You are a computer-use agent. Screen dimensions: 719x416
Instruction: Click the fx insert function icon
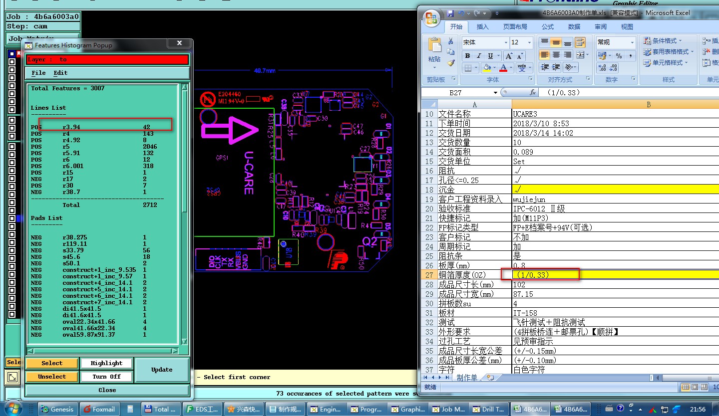pyautogui.click(x=533, y=92)
